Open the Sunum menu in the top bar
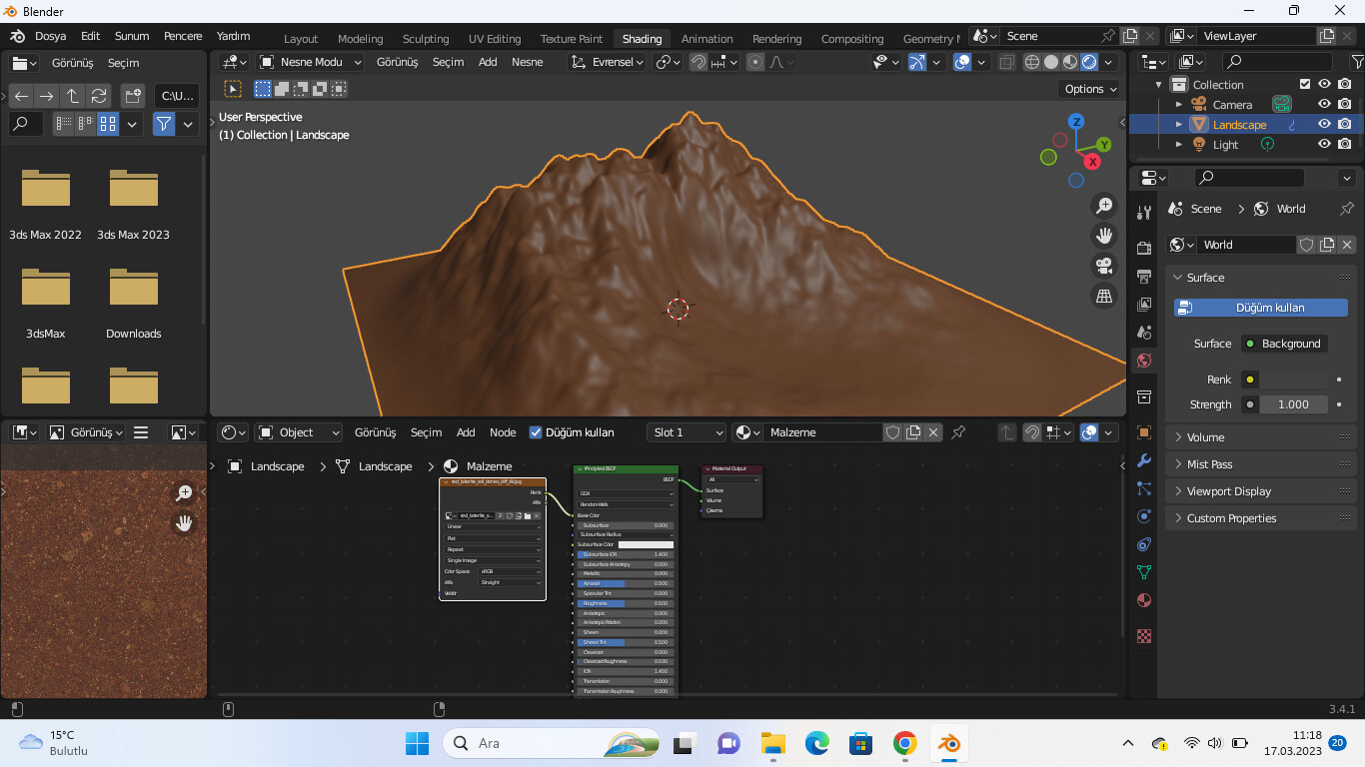This screenshot has width=1365, height=767. point(131,36)
